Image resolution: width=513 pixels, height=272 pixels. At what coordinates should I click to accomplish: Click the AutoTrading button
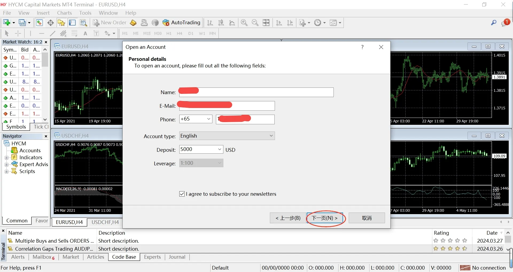pos(181,23)
